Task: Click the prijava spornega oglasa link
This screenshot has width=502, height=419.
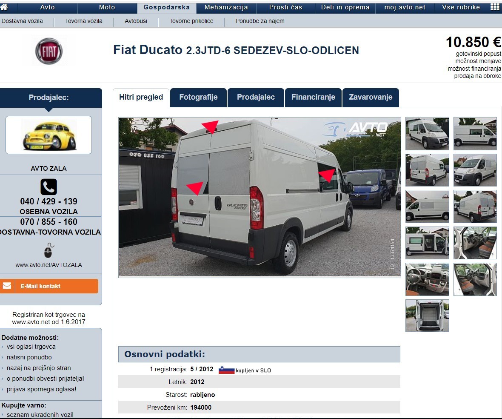Action: [x=41, y=389]
